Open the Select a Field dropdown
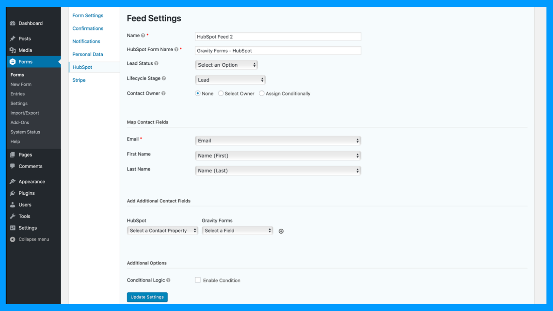Screen dimensions: 553x311 (x=237, y=230)
